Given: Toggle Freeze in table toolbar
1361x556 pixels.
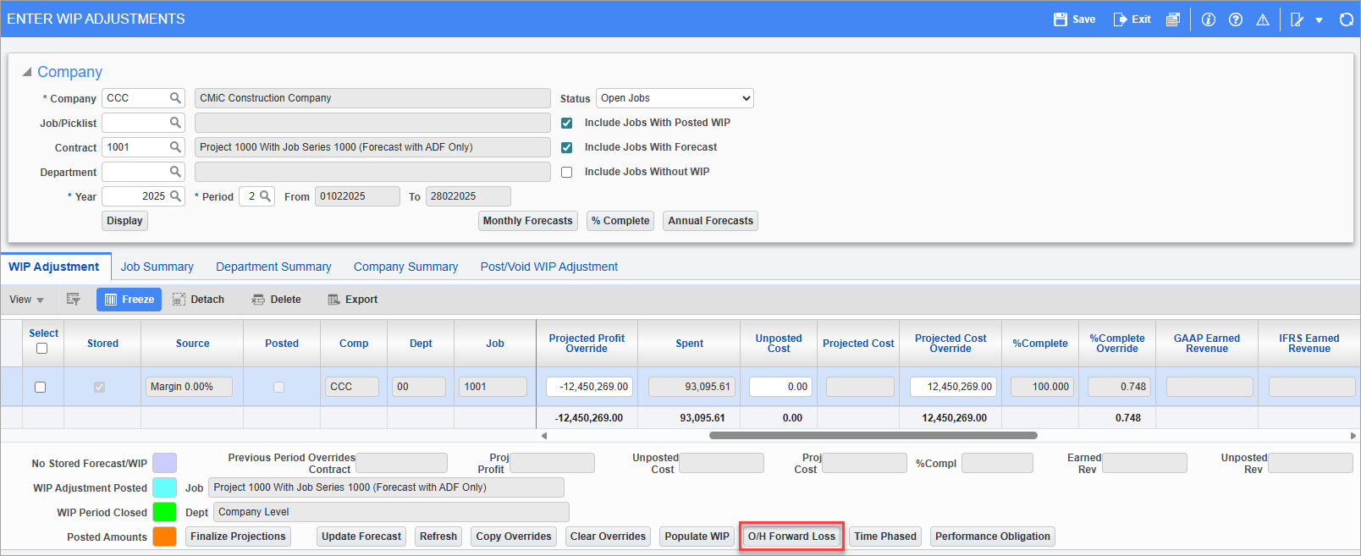Looking at the screenshot, I should [129, 300].
